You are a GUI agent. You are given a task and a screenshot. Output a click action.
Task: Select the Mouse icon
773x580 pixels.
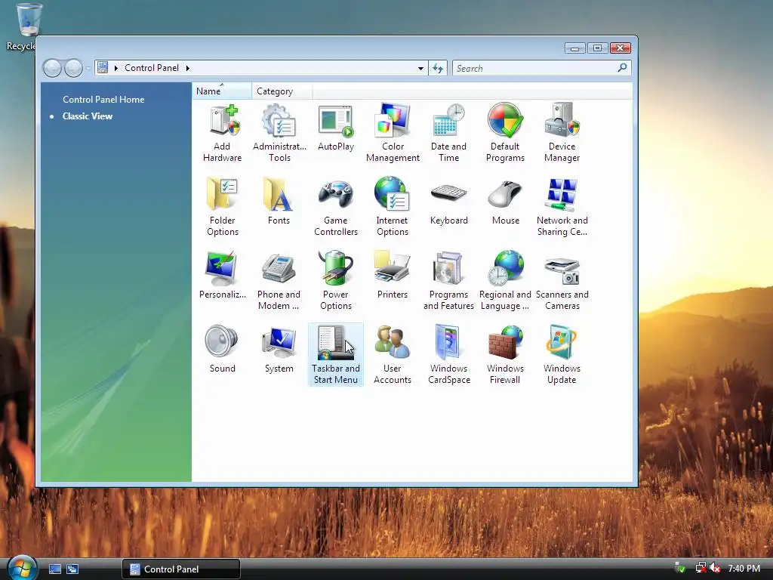505,202
